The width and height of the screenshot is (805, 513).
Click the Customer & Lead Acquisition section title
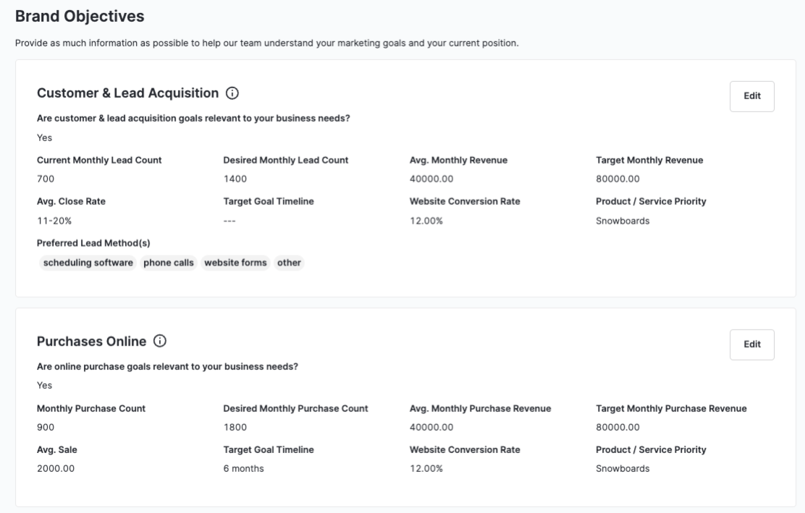[127, 93]
